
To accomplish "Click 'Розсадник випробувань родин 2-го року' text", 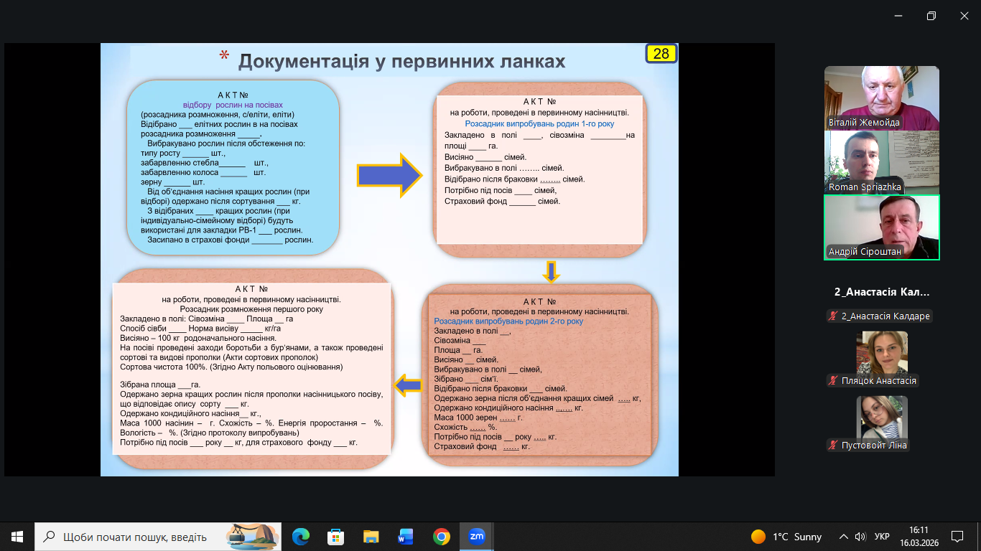I will click(508, 321).
